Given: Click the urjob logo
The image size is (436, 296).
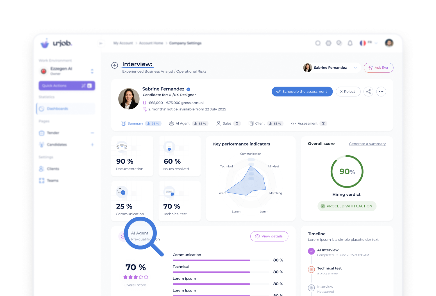Looking at the screenshot, I should (56, 43).
